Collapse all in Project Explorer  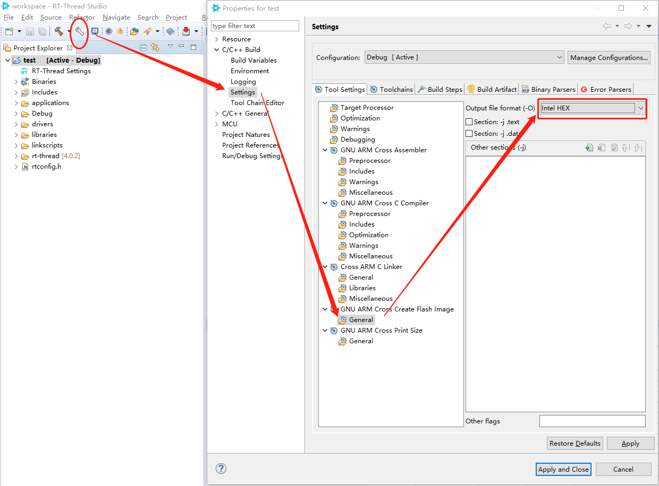(x=143, y=47)
